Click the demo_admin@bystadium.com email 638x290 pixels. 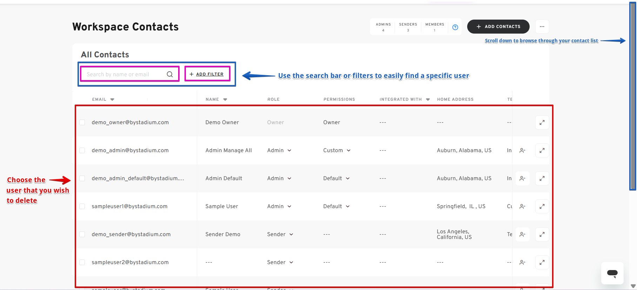coord(130,150)
